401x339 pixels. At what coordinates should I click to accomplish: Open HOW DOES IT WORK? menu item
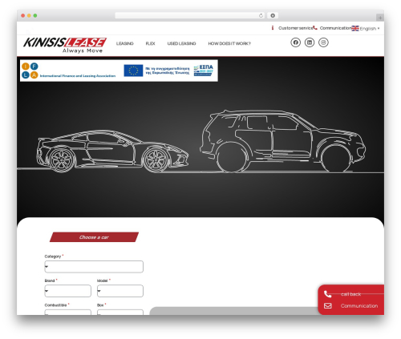tap(229, 43)
